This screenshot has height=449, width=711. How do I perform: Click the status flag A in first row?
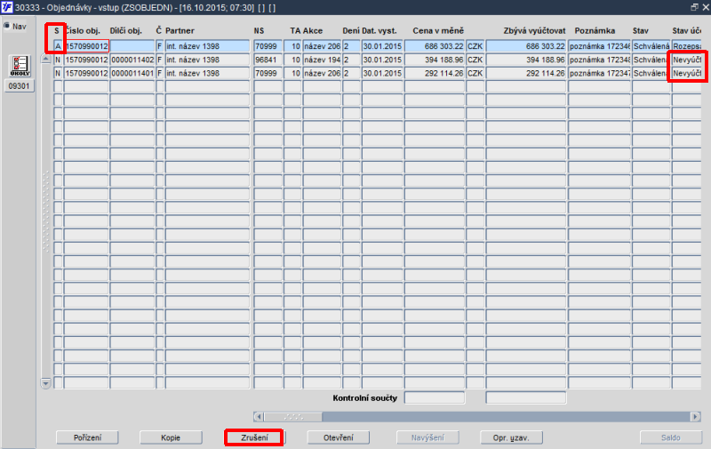click(x=58, y=46)
